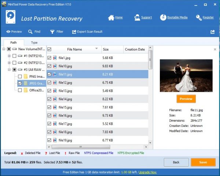Click the wedding photo preview thumbnail

pos(186,76)
